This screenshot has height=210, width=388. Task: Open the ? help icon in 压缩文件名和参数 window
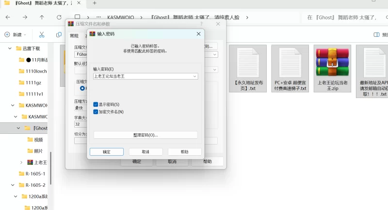point(201,24)
